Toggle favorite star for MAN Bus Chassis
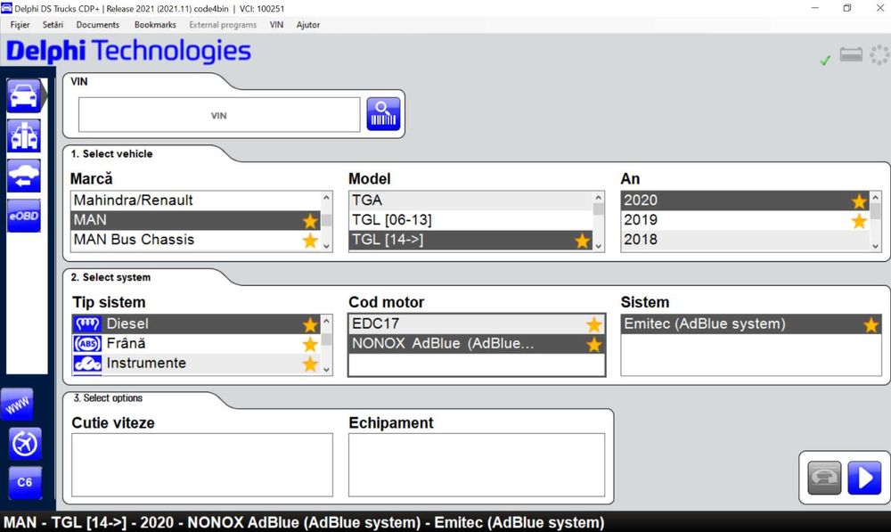This screenshot has width=891, height=532. coord(310,241)
